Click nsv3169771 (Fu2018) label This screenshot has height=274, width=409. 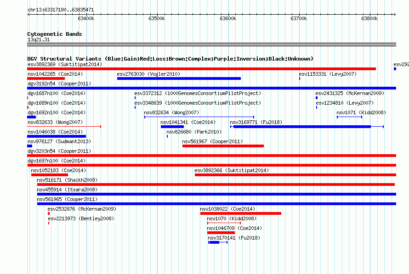click(x=256, y=122)
